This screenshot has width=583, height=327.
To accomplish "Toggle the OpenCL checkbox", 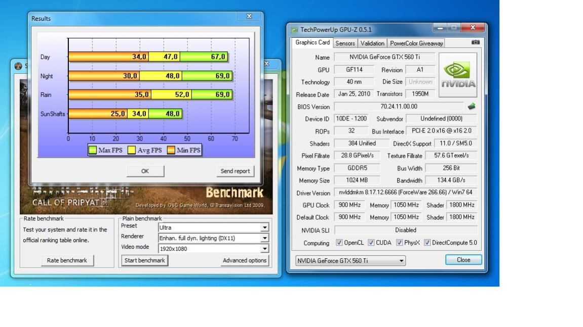I will (x=339, y=243).
